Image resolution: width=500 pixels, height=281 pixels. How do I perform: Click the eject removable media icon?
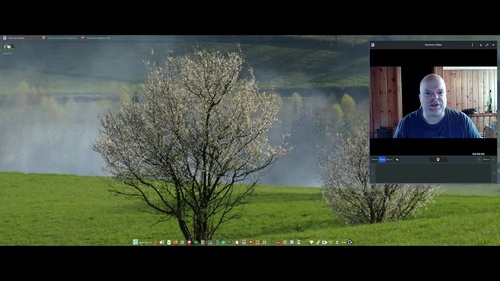(x=337, y=242)
